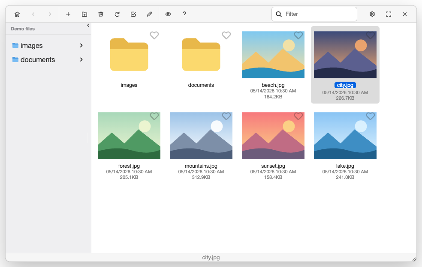Rename using the pencil icon
The height and width of the screenshot is (267, 422).
click(x=150, y=14)
